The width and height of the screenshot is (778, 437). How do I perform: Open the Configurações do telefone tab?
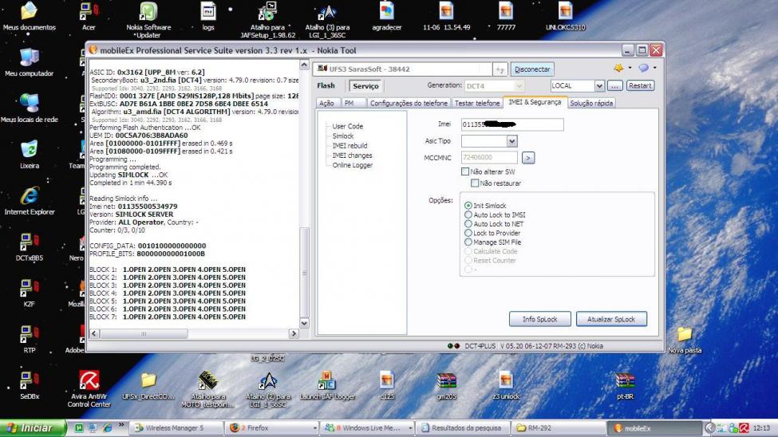click(x=409, y=103)
